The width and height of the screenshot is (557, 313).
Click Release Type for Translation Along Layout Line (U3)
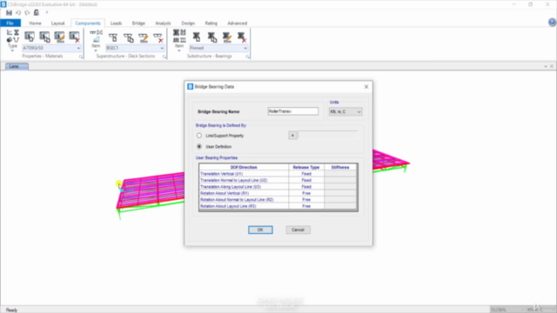point(306,187)
